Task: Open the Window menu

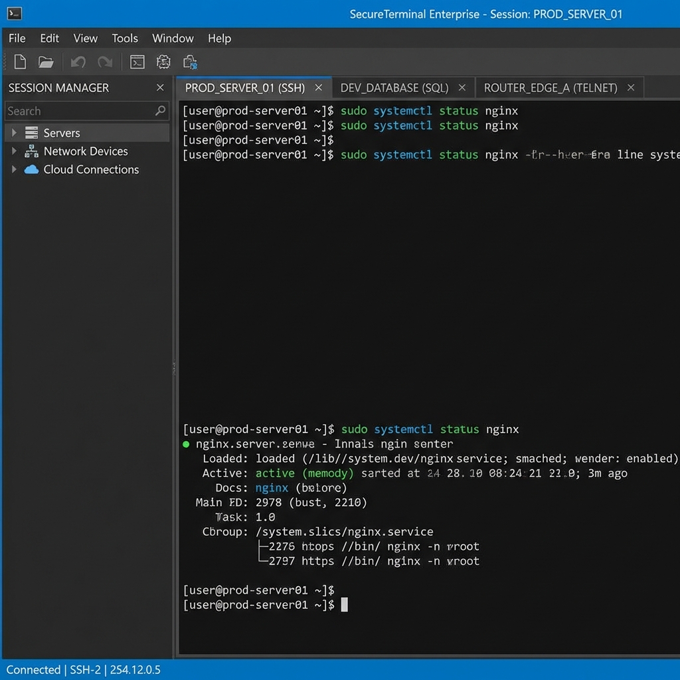Action: tap(173, 38)
